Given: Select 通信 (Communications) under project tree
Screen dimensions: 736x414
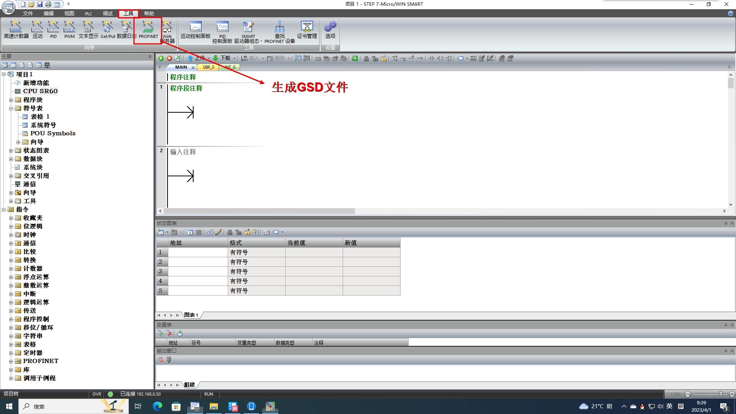Looking at the screenshot, I should click(29, 184).
